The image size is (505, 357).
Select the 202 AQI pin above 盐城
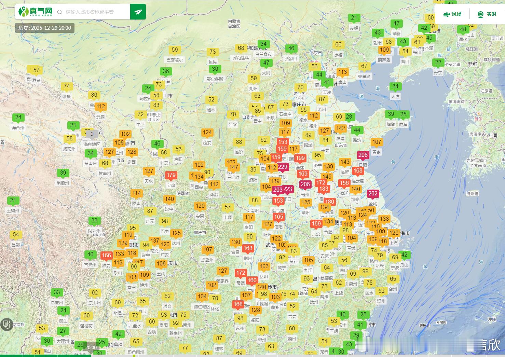(373, 194)
